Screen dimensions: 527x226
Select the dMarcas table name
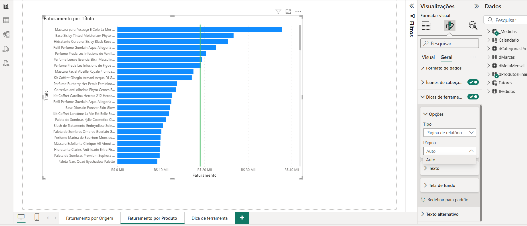pyautogui.click(x=506, y=57)
